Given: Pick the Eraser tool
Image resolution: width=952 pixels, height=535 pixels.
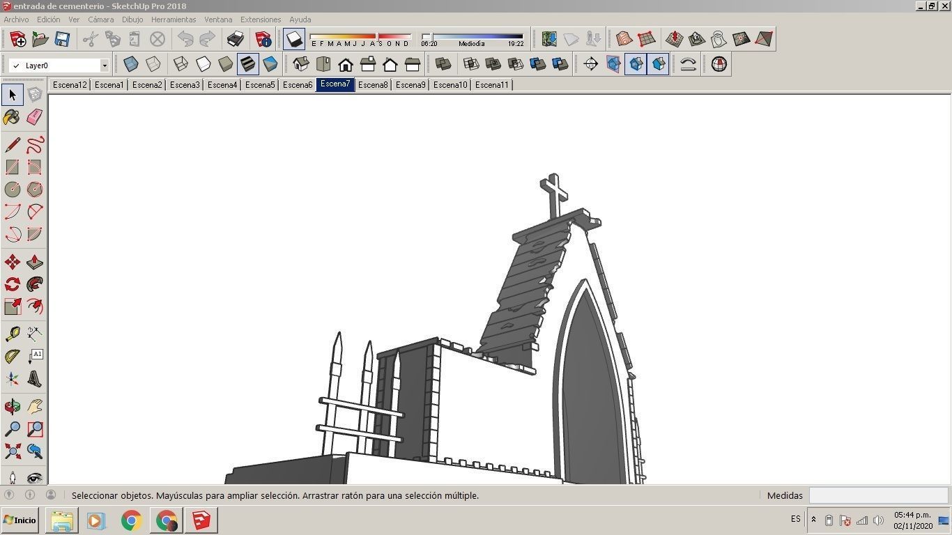Looking at the screenshot, I should point(34,117).
